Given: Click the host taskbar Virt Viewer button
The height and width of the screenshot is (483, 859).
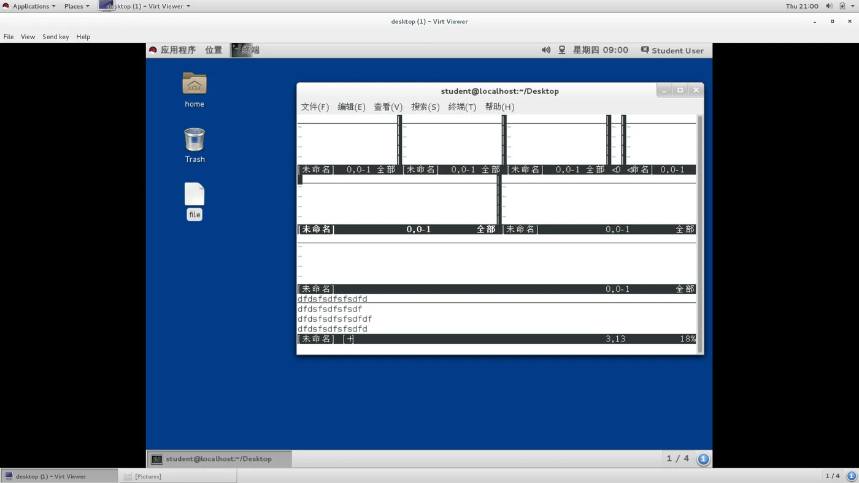Looking at the screenshot, I should click(x=59, y=476).
